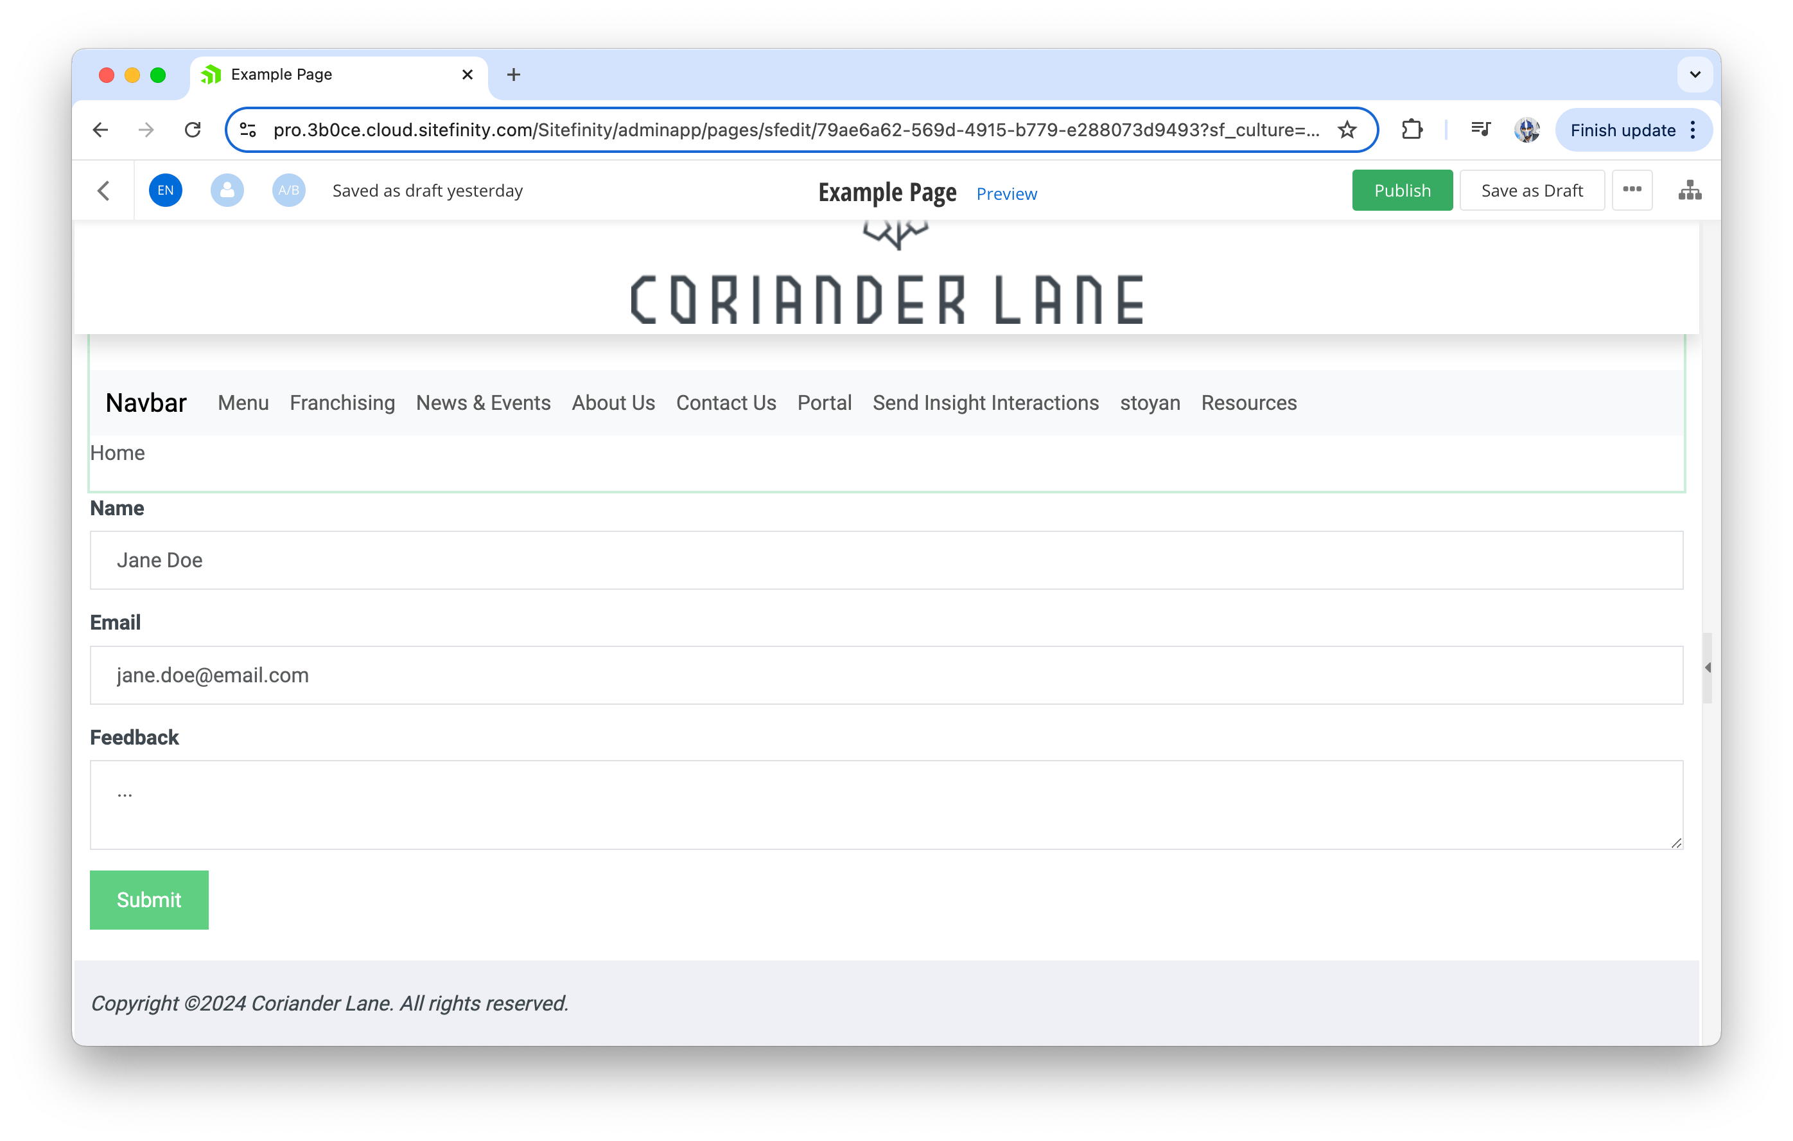Open the personalization user icon

tap(227, 191)
